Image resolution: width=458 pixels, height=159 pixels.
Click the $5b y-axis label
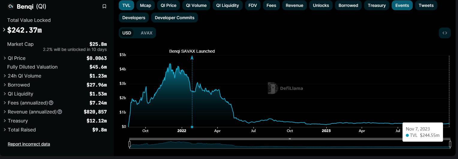[x=123, y=55]
